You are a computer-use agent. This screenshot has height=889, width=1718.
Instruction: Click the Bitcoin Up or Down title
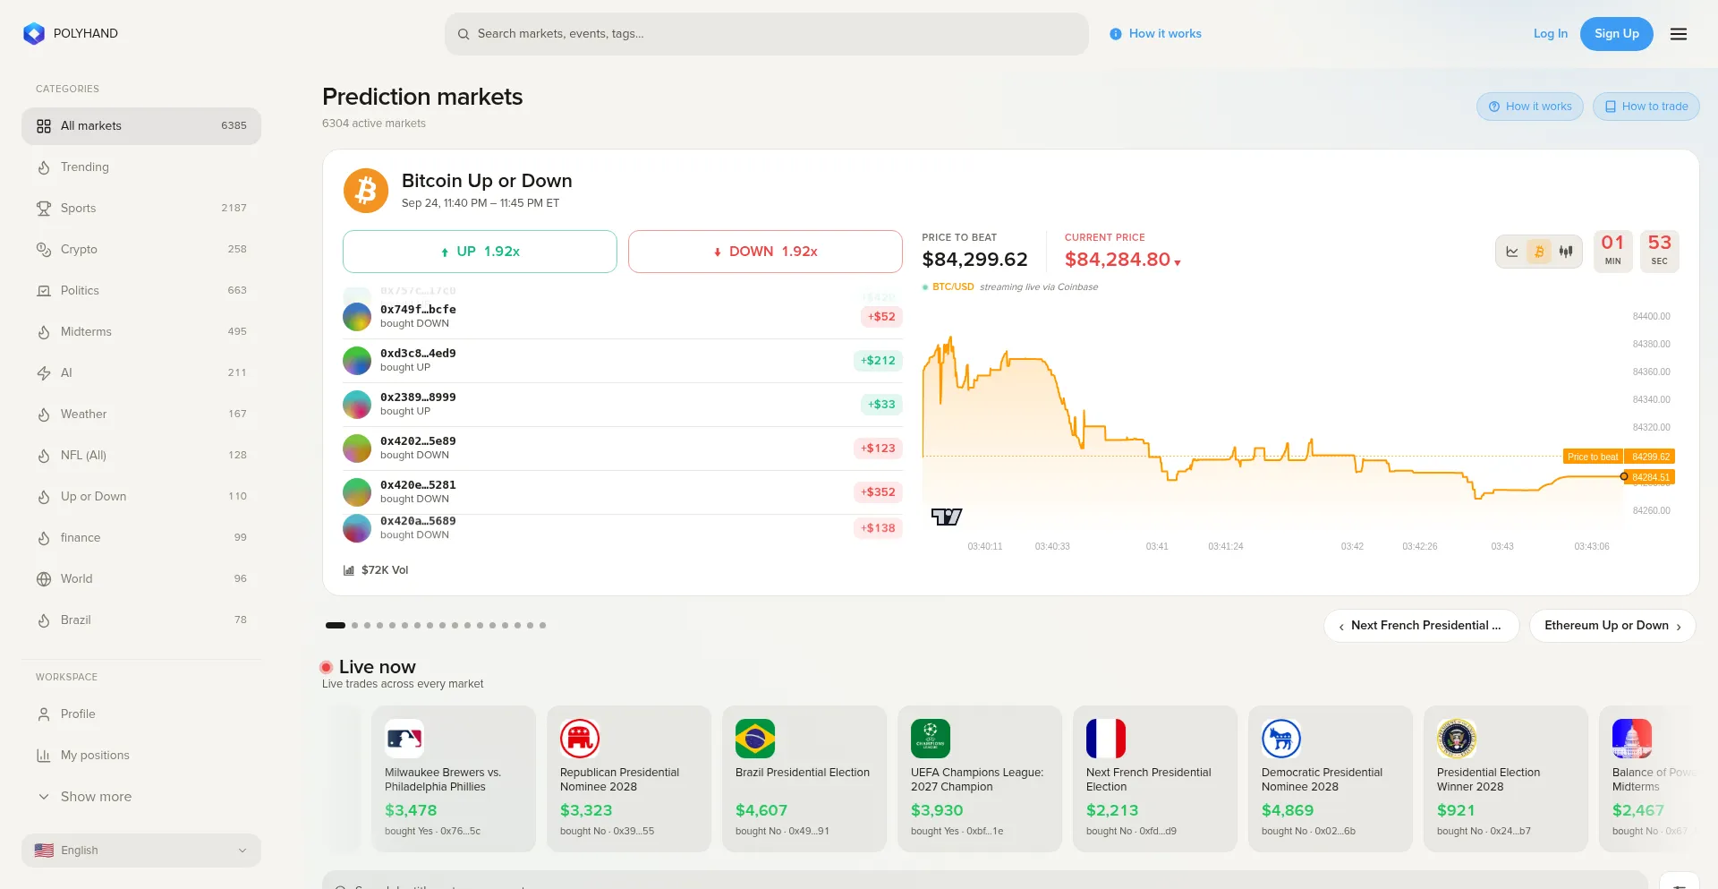pyautogui.click(x=487, y=181)
